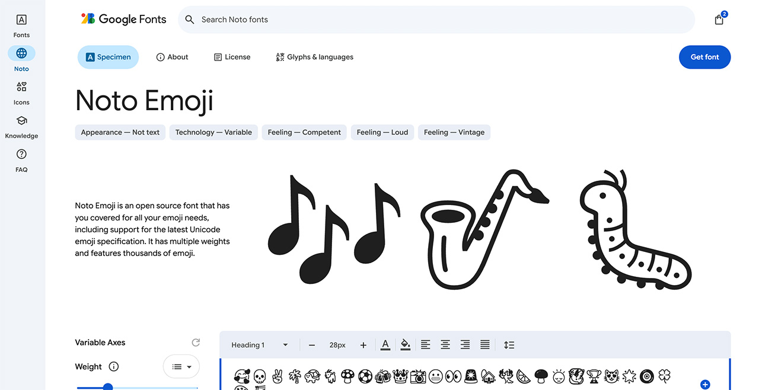Open the text color picker
This screenshot has height=390, width=759.
(385, 345)
